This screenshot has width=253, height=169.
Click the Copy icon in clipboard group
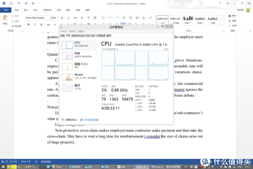pos(13,21)
